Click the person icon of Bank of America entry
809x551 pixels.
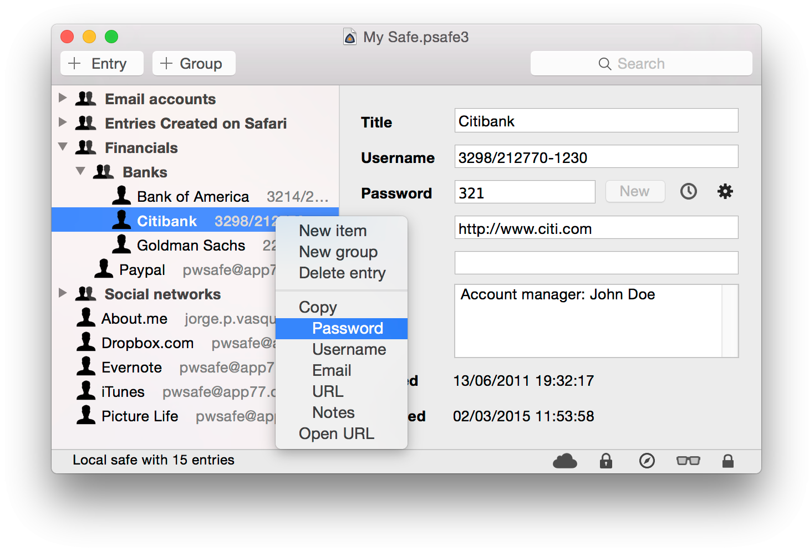pyautogui.click(x=121, y=195)
